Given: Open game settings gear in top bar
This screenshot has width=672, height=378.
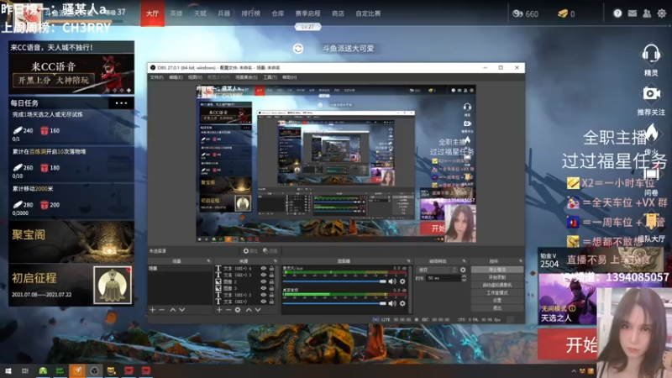Looking at the screenshot, I should [662, 13].
